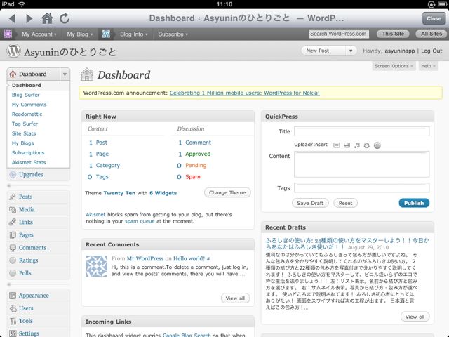Open the browser home icon
This screenshot has height=337, width=449.
(x=47, y=18)
